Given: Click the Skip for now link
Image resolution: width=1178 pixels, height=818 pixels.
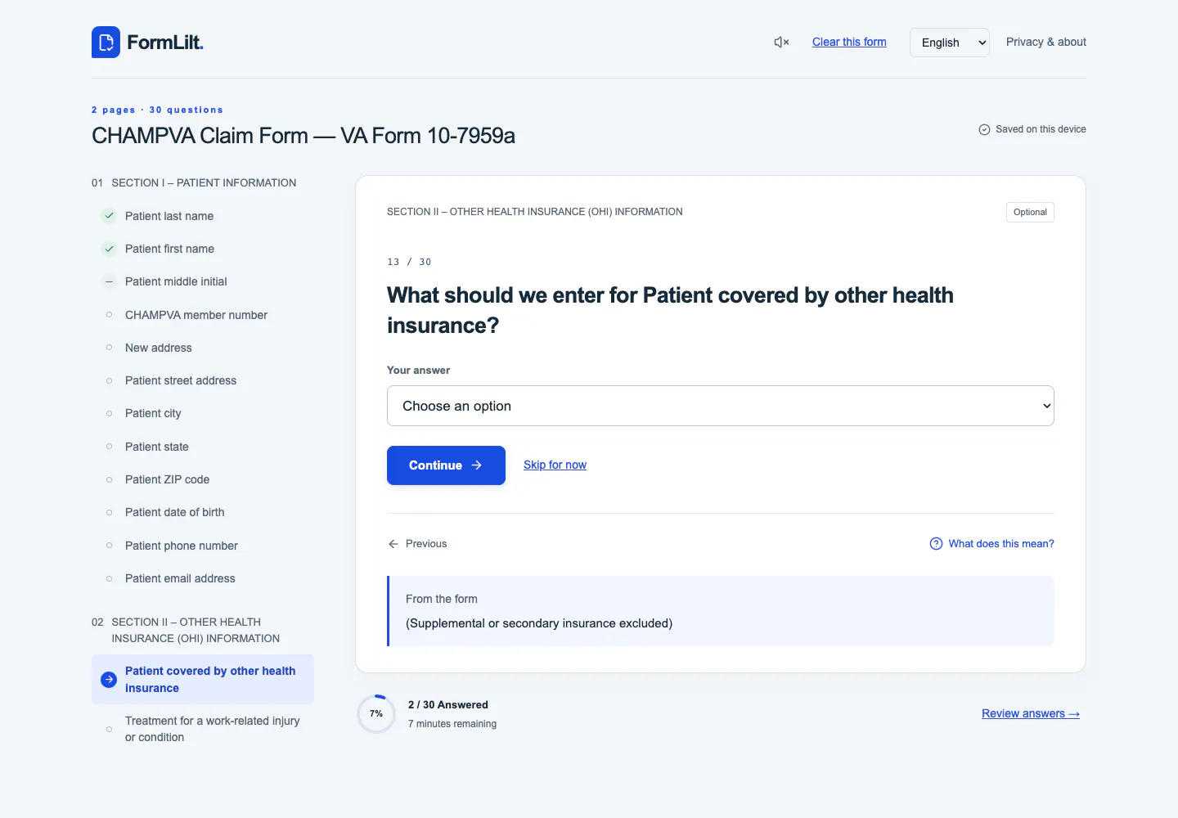Looking at the screenshot, I should point(555,465).
